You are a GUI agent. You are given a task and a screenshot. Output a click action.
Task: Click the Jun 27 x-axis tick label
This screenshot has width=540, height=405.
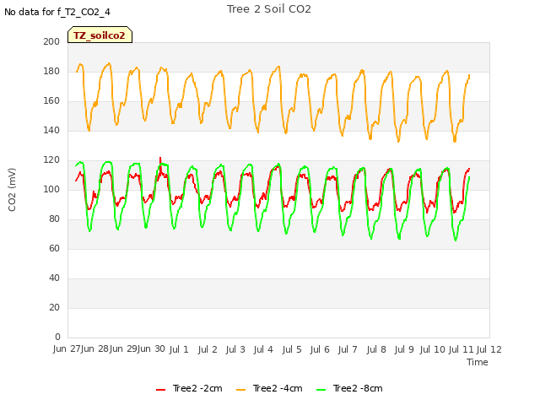66,348
